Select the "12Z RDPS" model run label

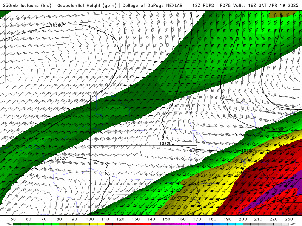coord(203,5)
